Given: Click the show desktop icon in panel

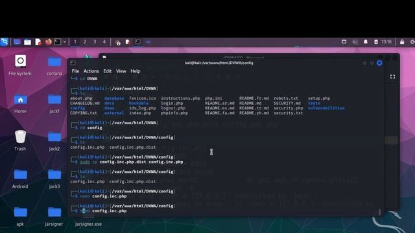Looking at the screenshot, I should point(17,42).
